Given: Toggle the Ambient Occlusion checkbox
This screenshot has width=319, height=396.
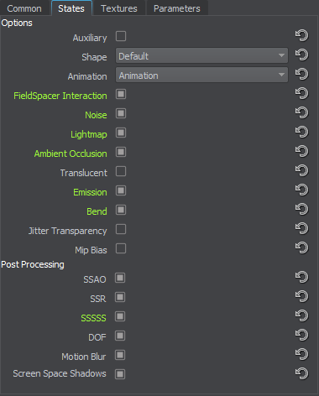Looking at the screenshot, I should pos(121,152).
